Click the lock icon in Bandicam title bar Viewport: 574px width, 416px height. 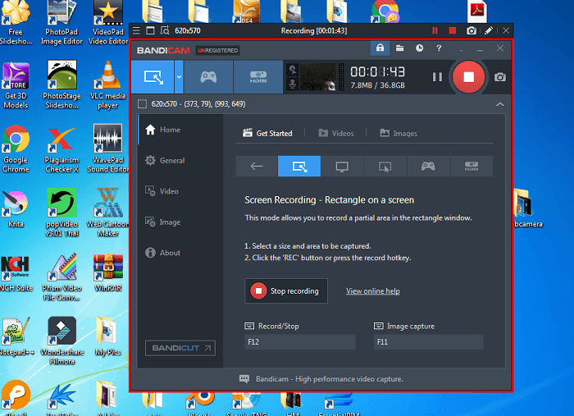(380, 48)
